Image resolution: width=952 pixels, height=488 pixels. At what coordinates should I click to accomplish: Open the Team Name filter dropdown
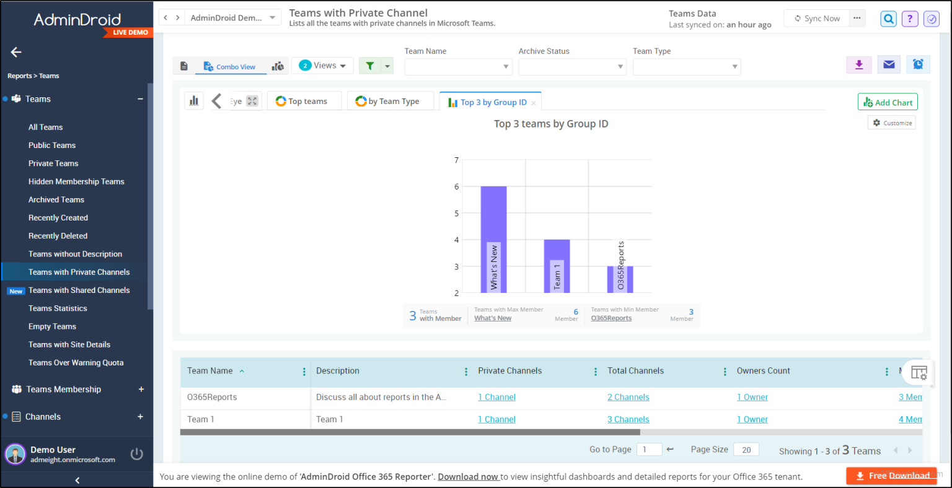[458, 67]
